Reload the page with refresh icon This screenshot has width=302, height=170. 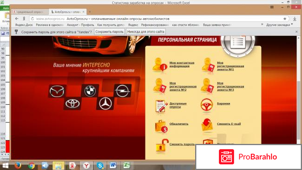pyautogui.click(x=33, y=19)
